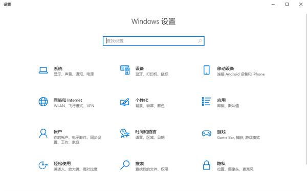Image resolution: width=307 pixels, height=191 pixels.
Task: Maximize the 设置 window
Action: tap(287, 4)
